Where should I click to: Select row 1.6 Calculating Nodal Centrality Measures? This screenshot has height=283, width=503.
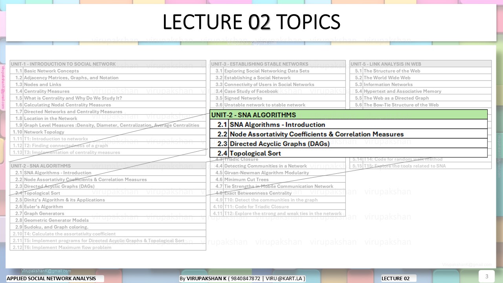[108, 105]
